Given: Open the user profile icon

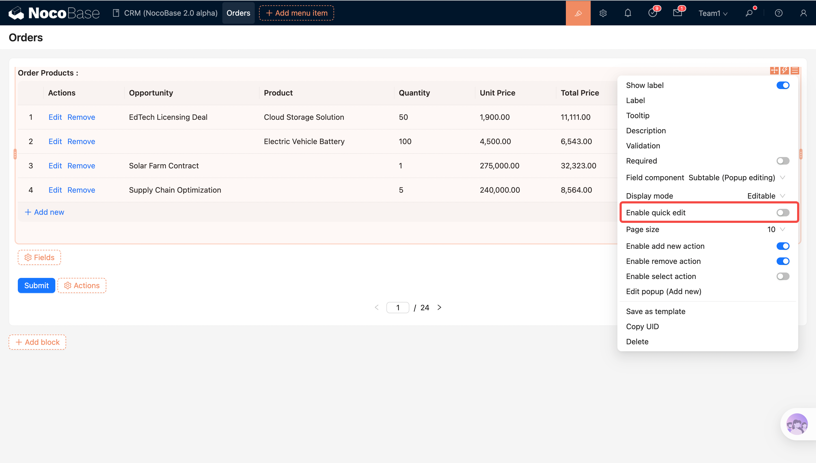Looking at the screenshot, I should (803, 13).
